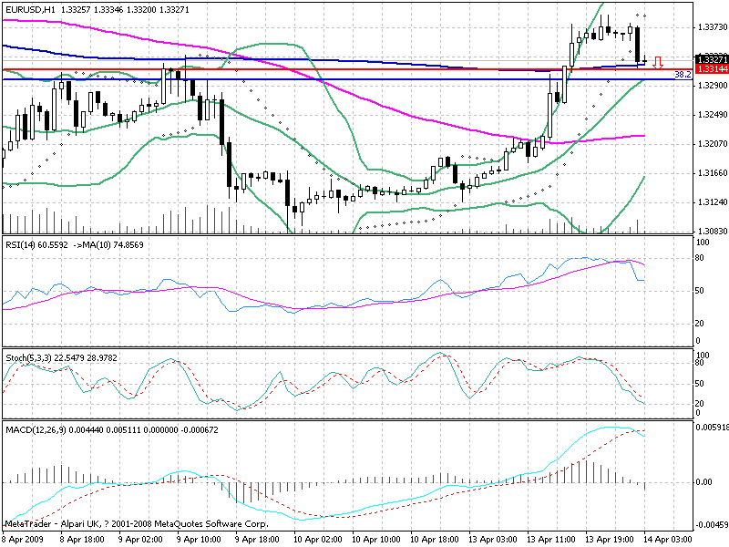Screen dimensions: 729x547
Task: Click the 10 Apr 10:00 time label
Action: click(x=376, y=539)
